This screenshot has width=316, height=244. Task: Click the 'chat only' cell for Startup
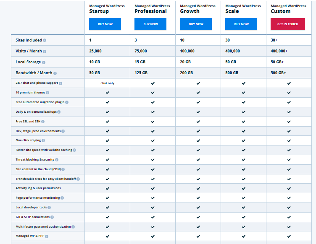(x=108, y=83)
